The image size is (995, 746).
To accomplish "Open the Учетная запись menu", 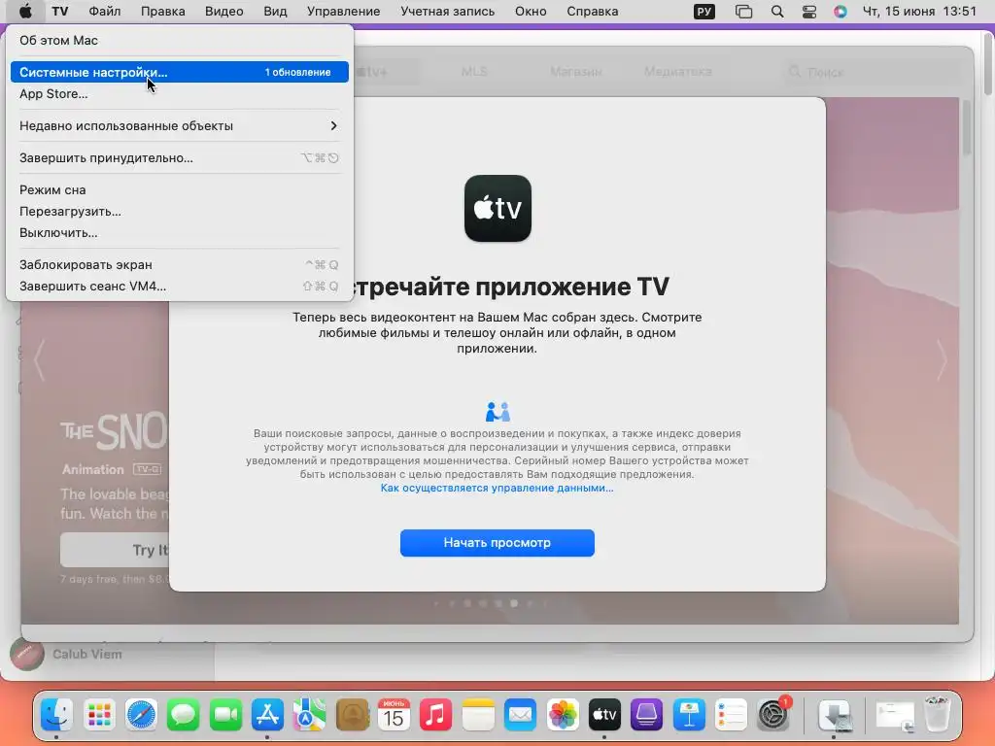I will point(447,12).
